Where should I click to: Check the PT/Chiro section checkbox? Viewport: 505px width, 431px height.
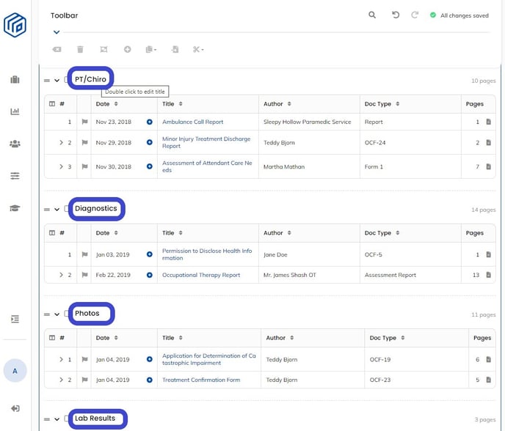point(68,80)
